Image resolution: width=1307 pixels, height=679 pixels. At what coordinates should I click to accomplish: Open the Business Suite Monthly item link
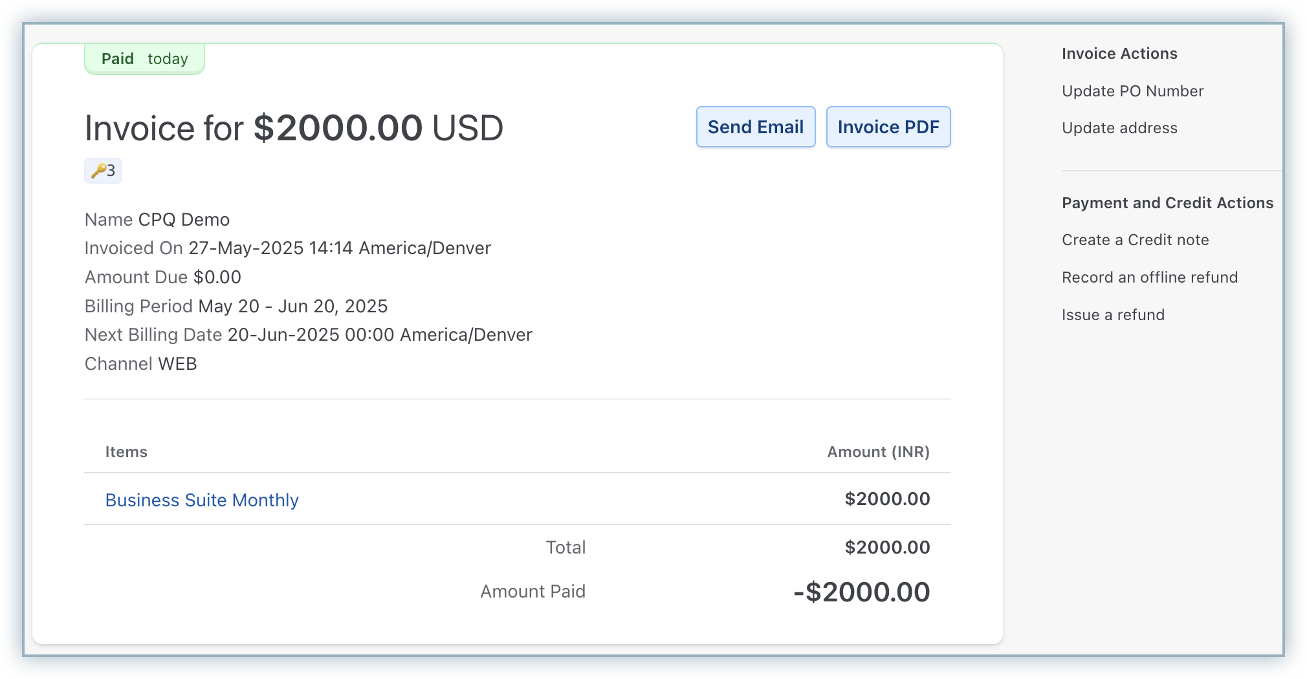(x=202, y=500)
